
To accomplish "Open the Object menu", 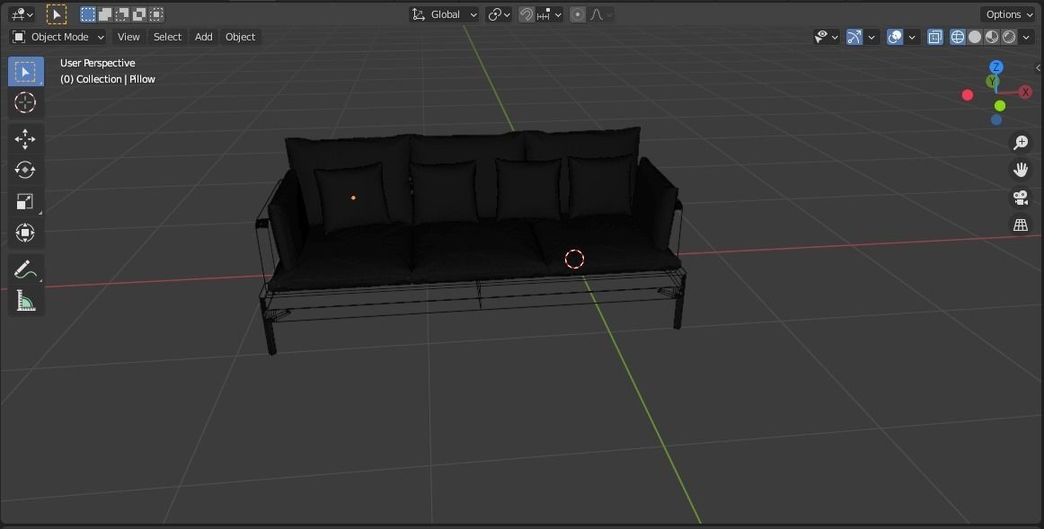I will (241, 37).
